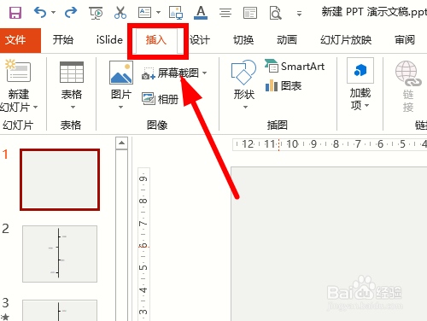Screen dimensions: 427x321
Task: Click the slide layout icon in quick toolbar
Action: point(250,13)
